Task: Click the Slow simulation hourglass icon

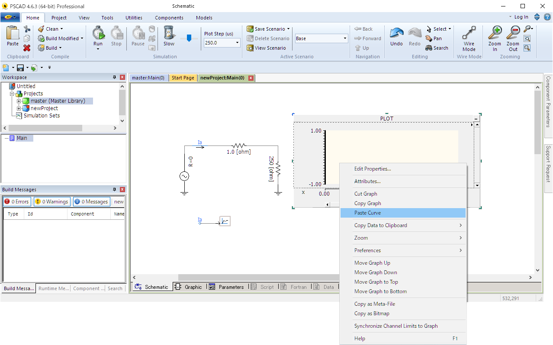Action: point(169,33)
